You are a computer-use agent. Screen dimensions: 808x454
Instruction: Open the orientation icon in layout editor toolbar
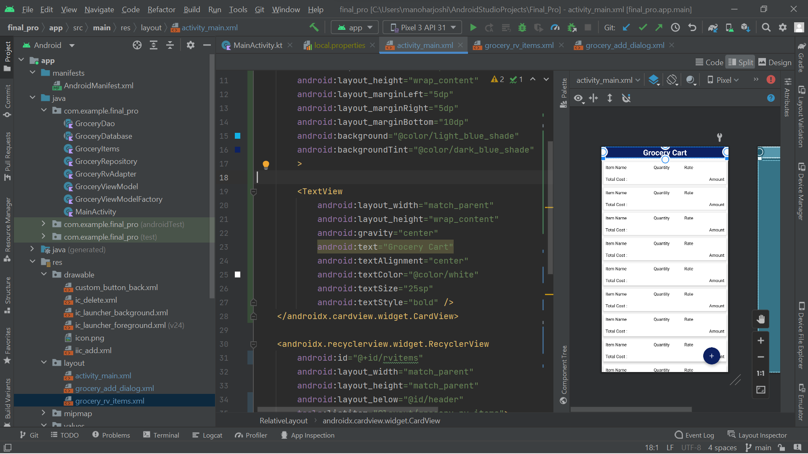(x=672, y=79)
